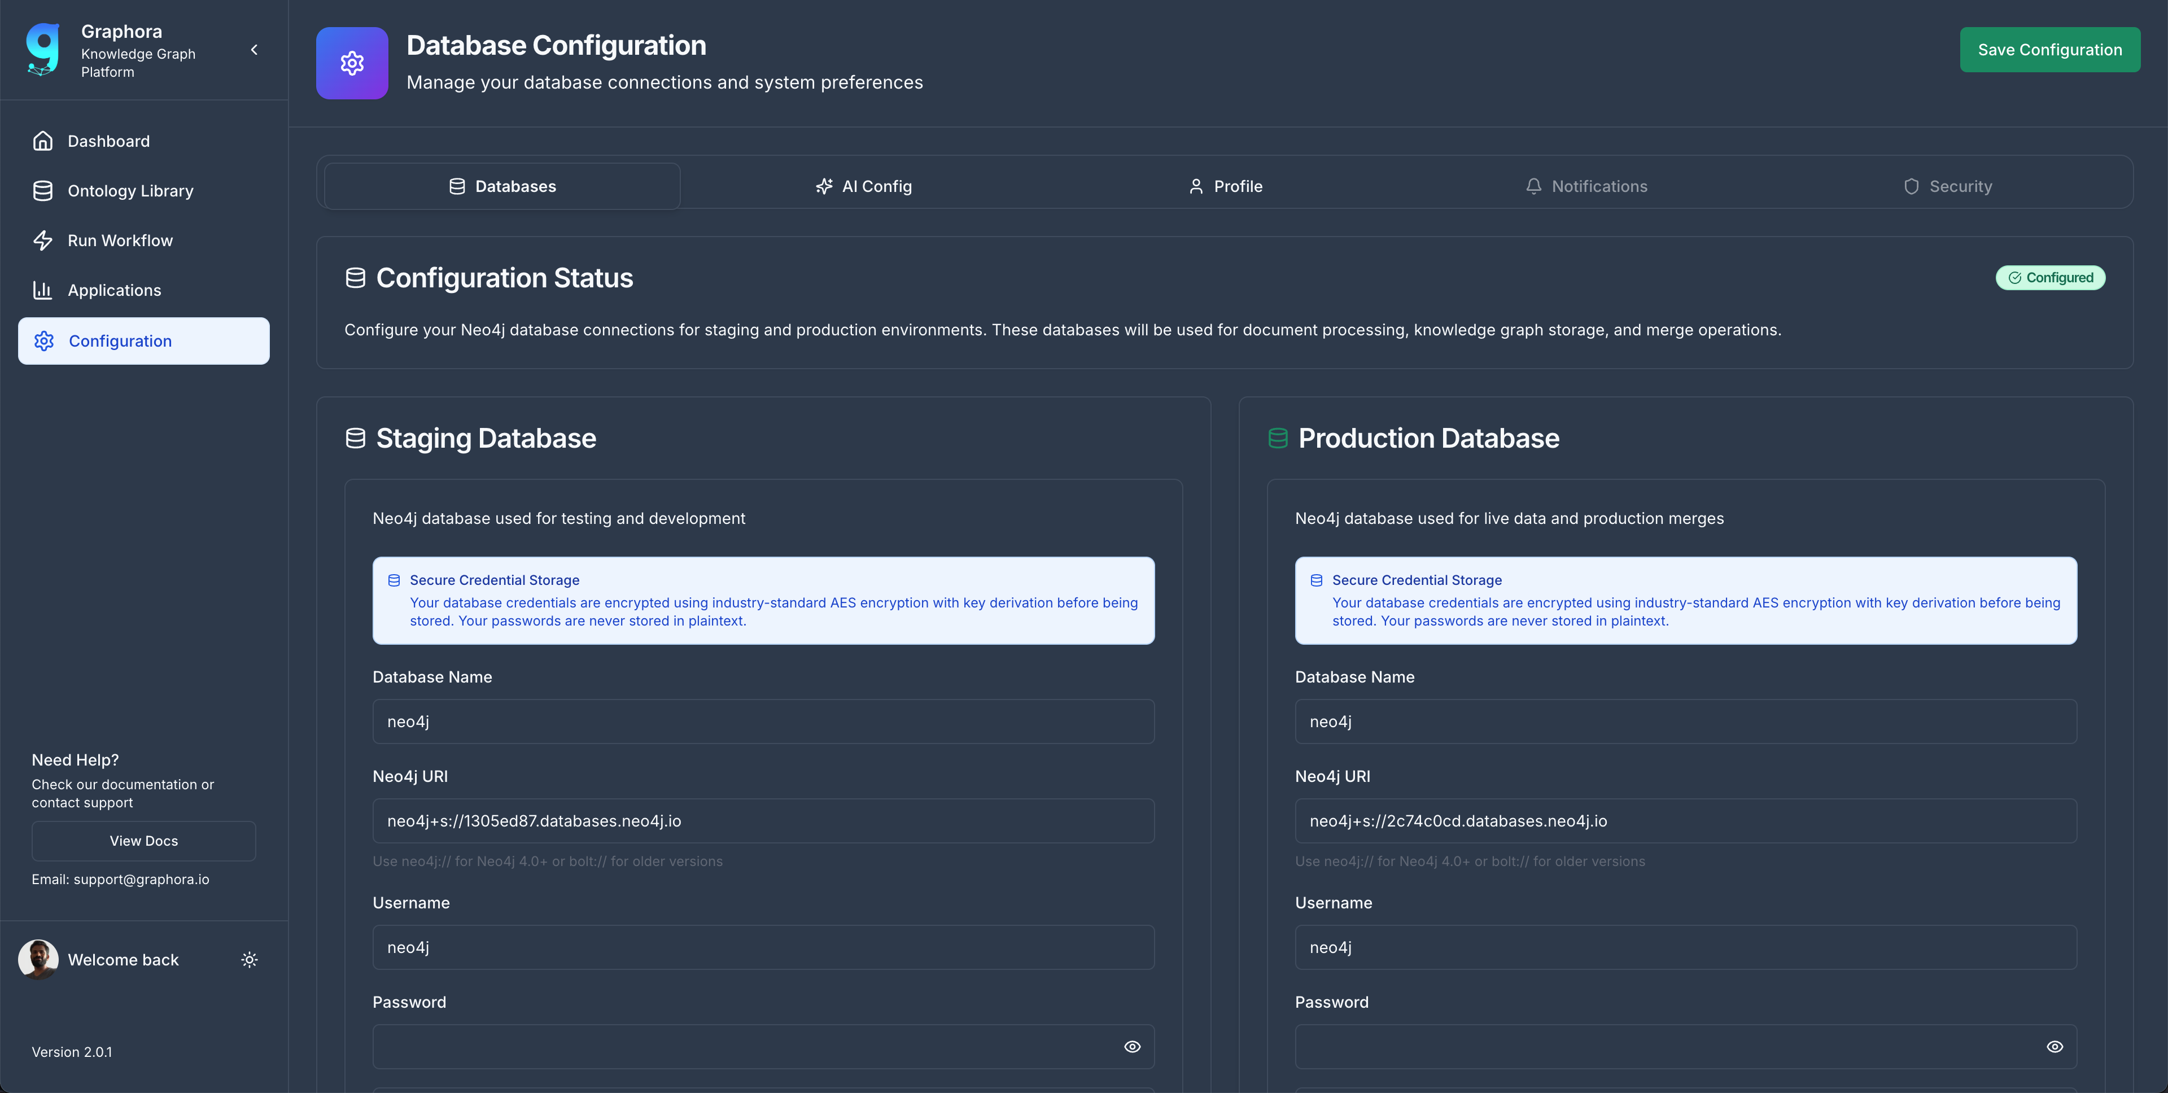Collapse the sidebar with the chevron arrow

(254, 50)
